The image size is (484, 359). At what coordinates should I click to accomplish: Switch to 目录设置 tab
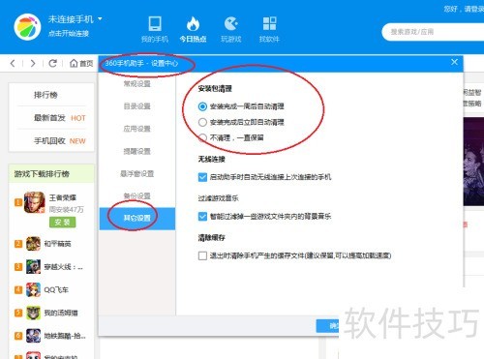click(x=137, y=106)
